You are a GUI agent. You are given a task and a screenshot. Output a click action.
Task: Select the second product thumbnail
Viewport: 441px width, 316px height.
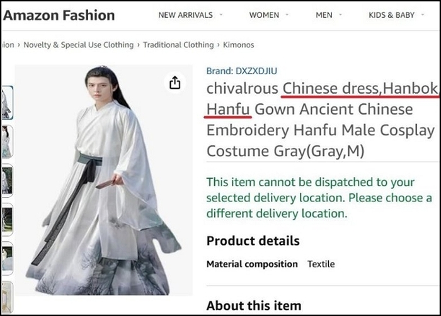[x=7, y=142]
